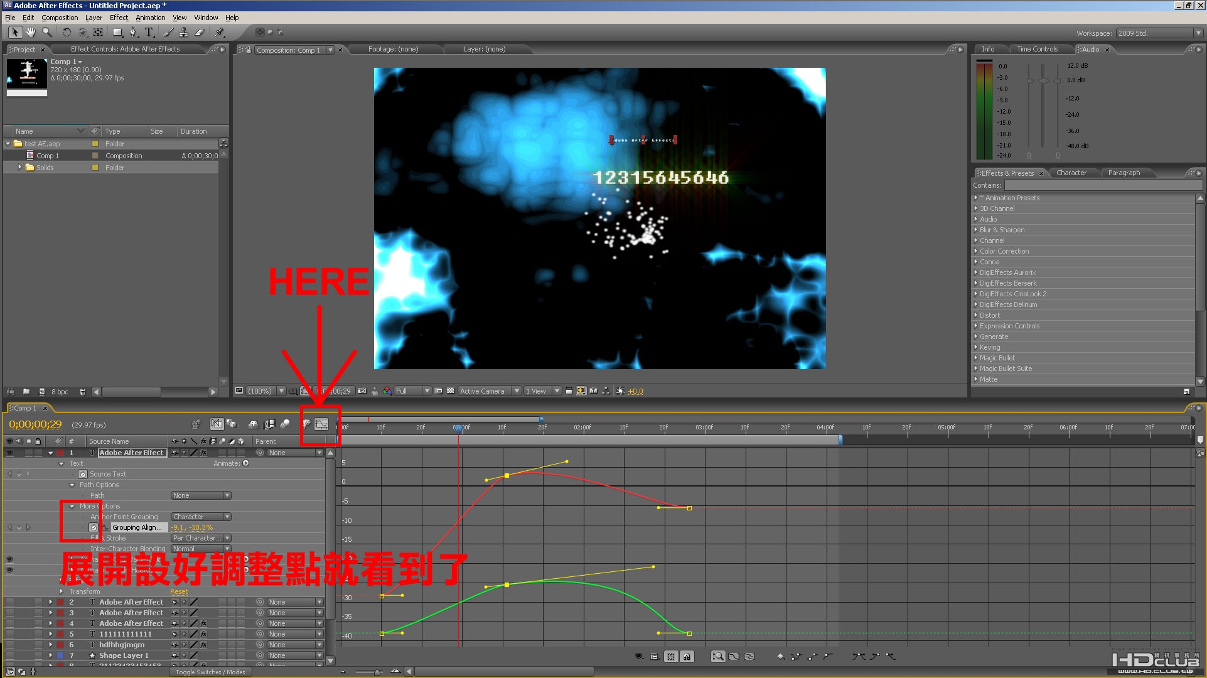Select the Hand tool in toolbar
Viewport: 1207px width, 678px height.
coord(30,32)
